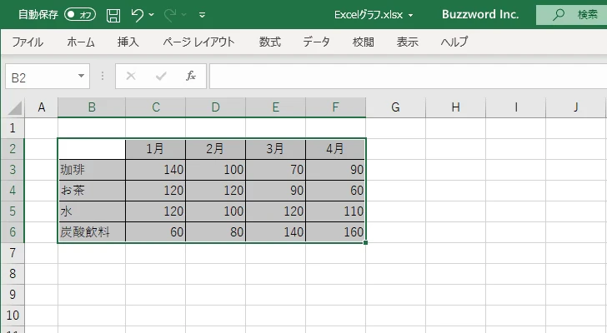This screenshot has height=333, width=607.
Task: Click the 80 value in 炭酸飲料 row
Action: point(216,232)
